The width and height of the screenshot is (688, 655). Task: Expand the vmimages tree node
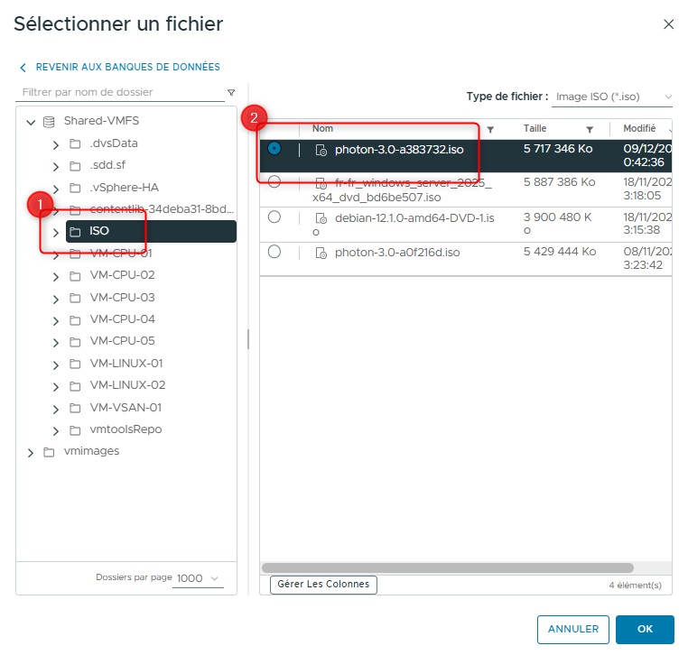[31, 452]
